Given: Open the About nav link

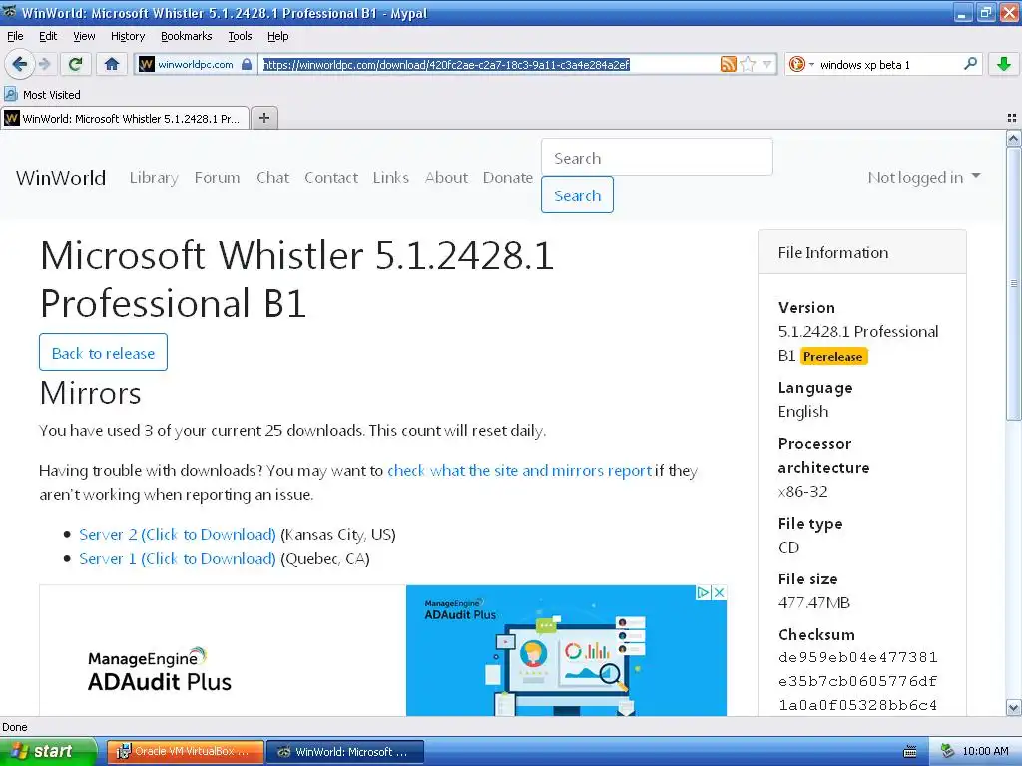Looking at the screenshot, I should click(446, 178).
